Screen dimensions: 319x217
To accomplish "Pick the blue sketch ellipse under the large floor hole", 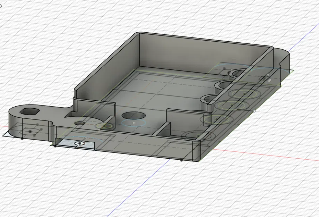I will tap(133, 123).
